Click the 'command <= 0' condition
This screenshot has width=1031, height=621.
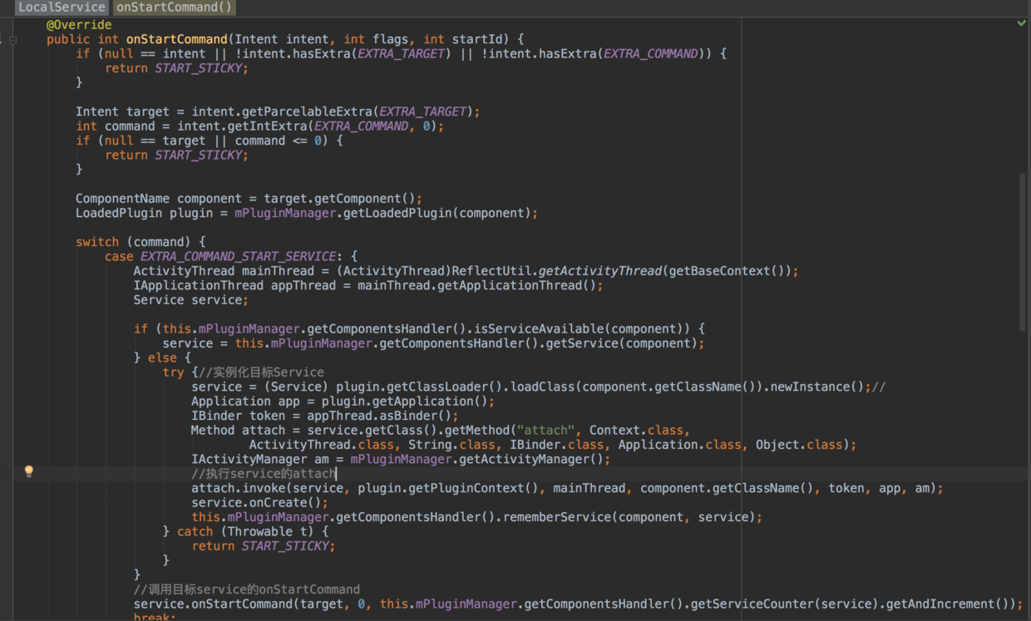[279, 140]
